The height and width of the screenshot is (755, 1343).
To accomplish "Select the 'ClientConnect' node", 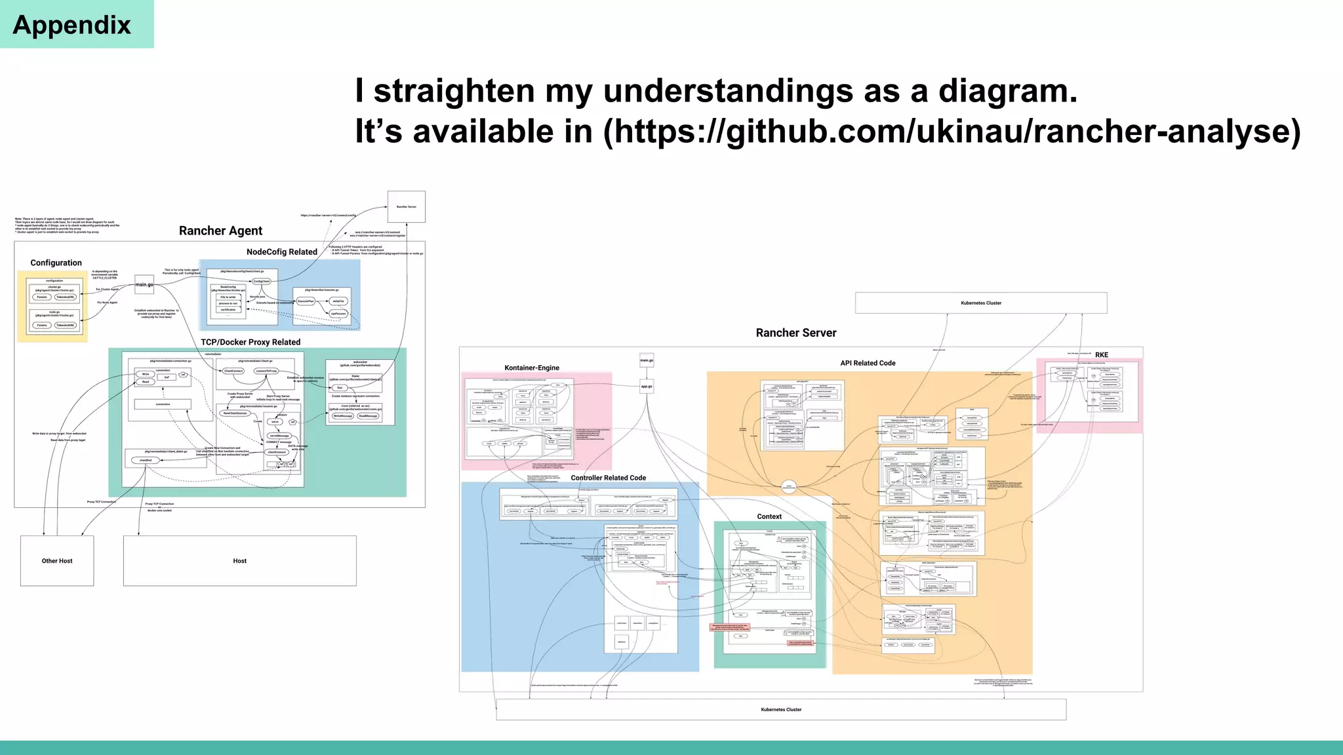I will 233,371.
